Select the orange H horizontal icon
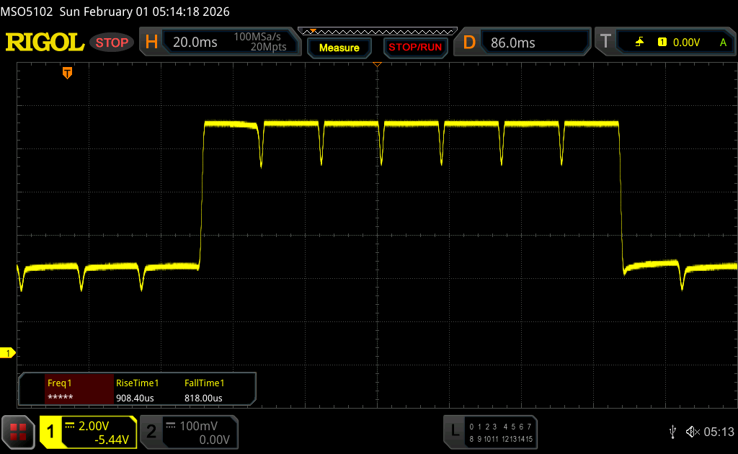Screen dimensions: 738x454 click(151, 43)
